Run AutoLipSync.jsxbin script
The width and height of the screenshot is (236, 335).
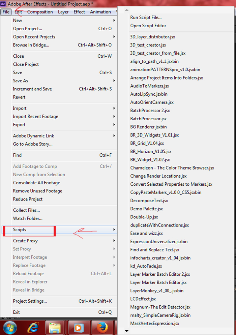pos(149,94)
